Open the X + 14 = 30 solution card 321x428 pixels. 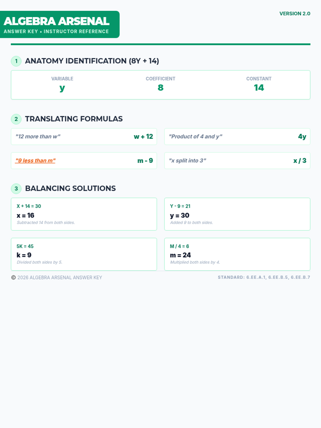pos(84,214)
